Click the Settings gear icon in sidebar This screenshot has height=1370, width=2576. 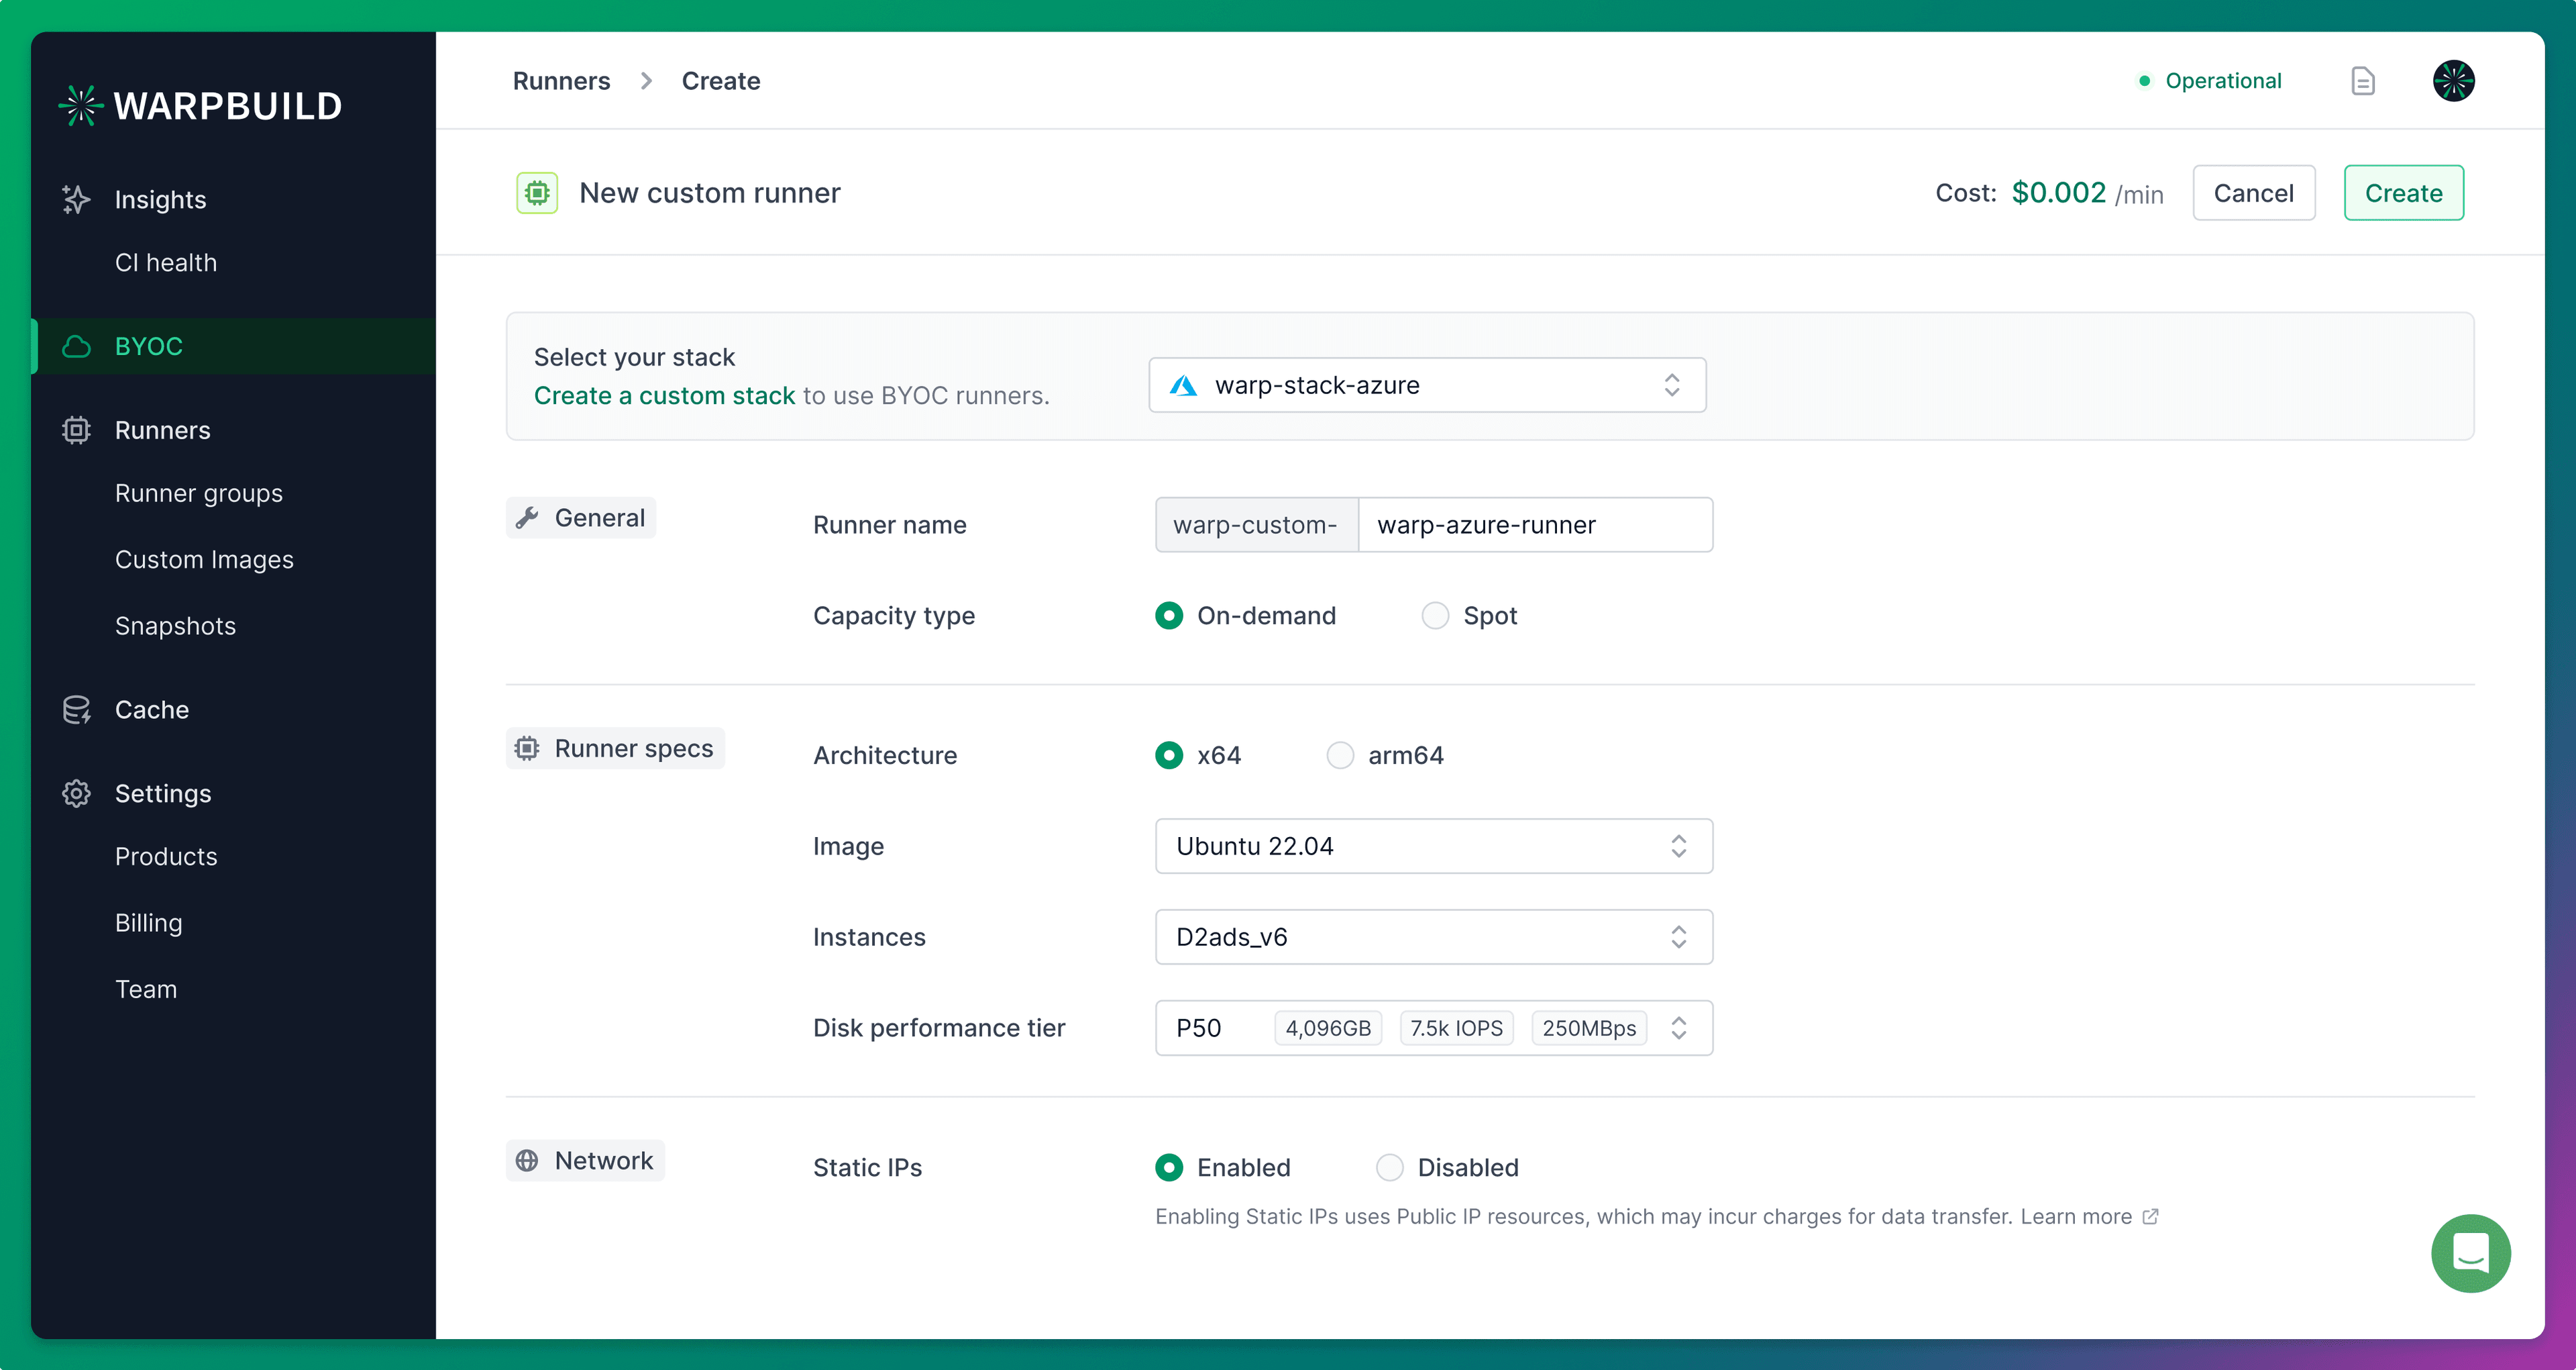[76, 793]
